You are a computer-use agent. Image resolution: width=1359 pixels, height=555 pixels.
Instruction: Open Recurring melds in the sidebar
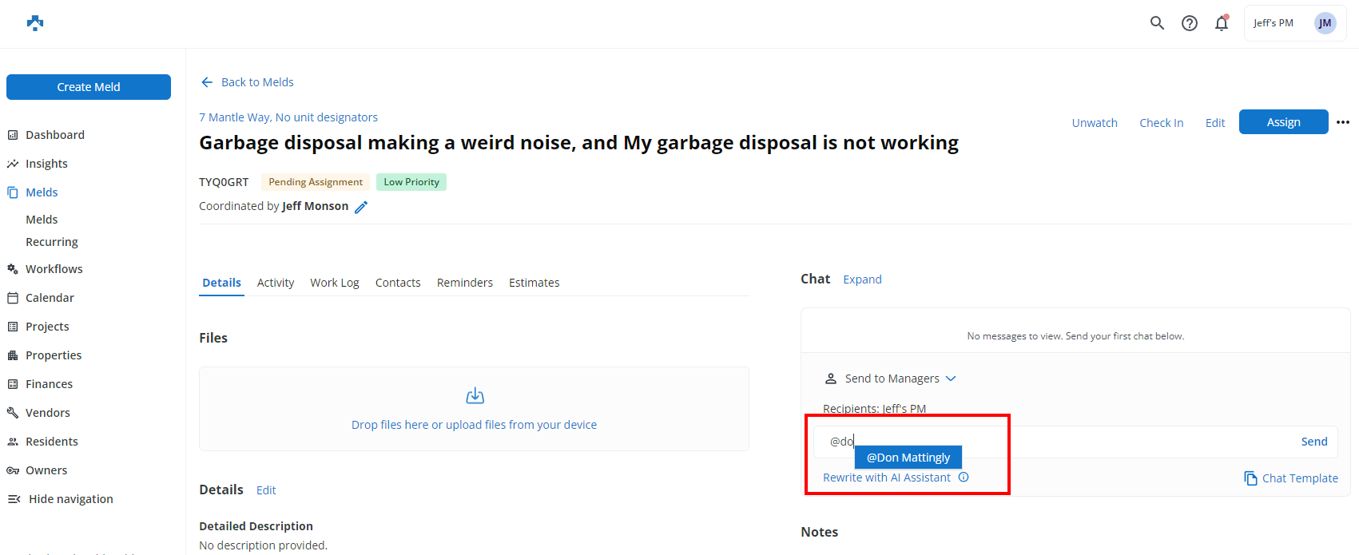[52, 242]
